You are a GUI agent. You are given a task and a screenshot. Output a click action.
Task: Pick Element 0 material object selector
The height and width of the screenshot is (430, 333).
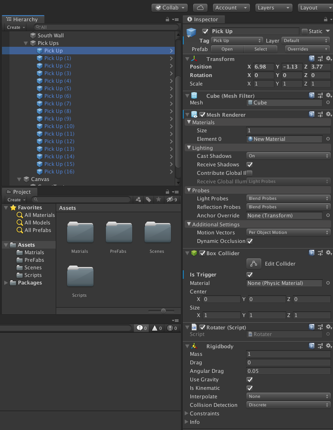coord(328,139)
